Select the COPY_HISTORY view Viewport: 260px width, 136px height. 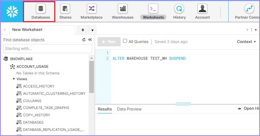(x=36, y=115)
